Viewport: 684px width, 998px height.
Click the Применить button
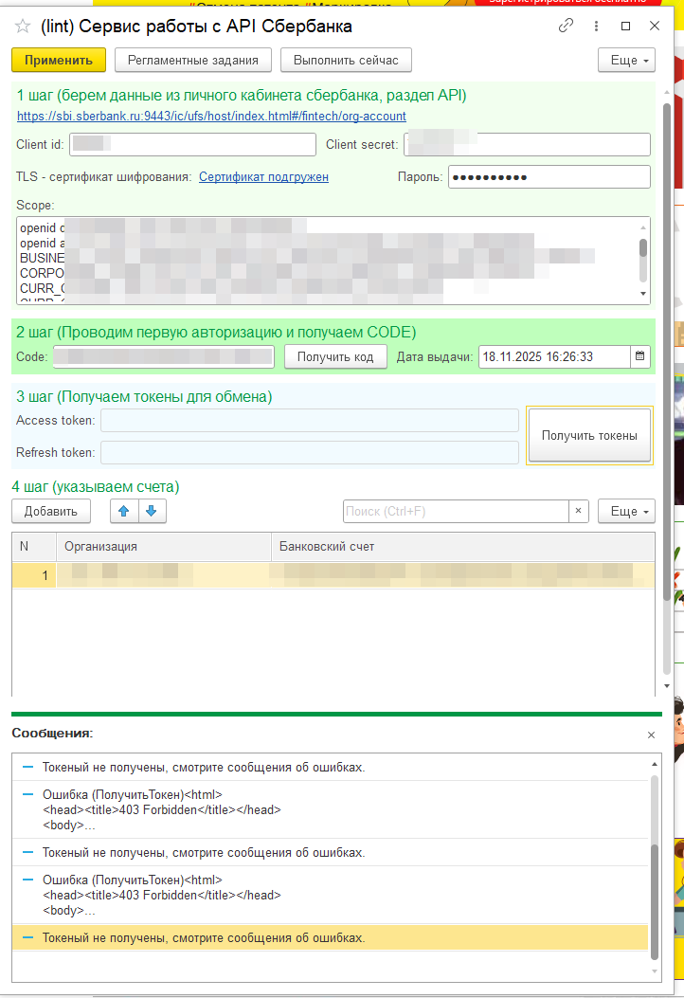(x=59, y=61)
